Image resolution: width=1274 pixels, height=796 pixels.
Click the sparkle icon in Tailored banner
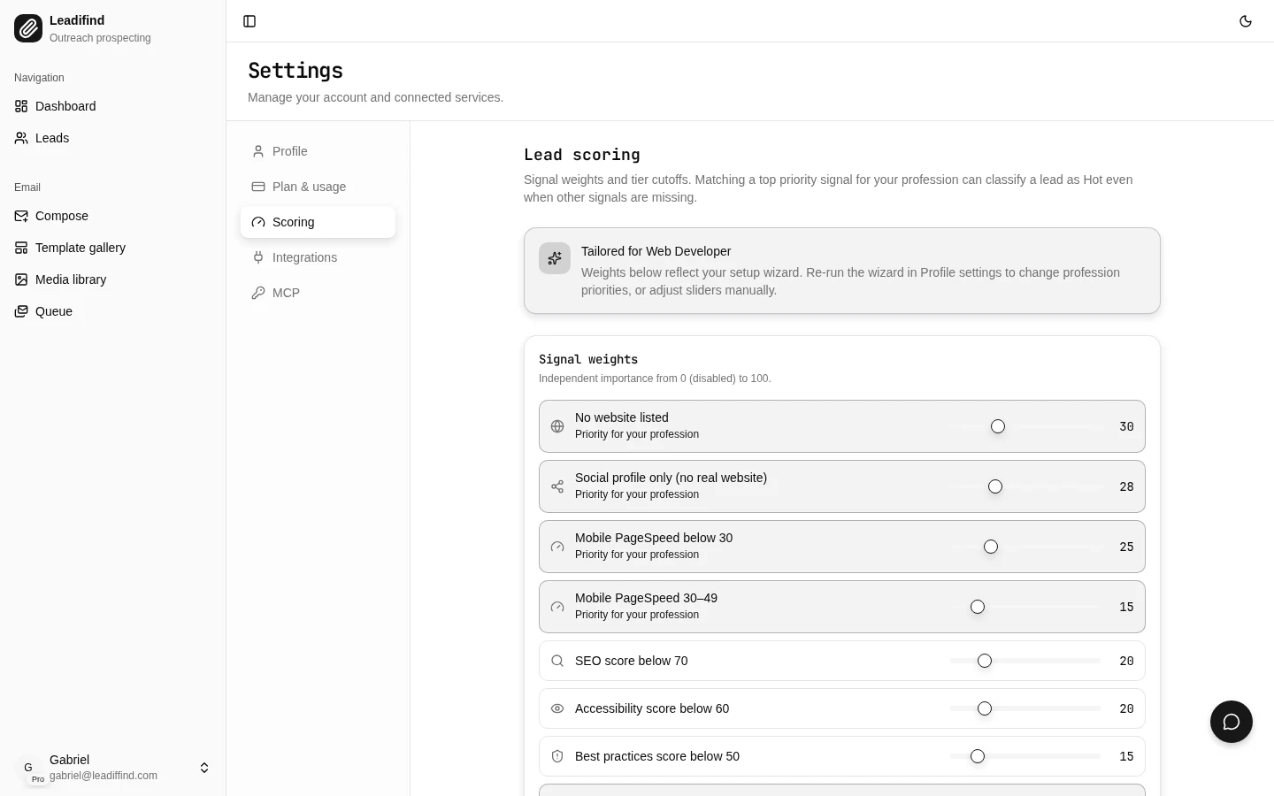tap(555, 258)
